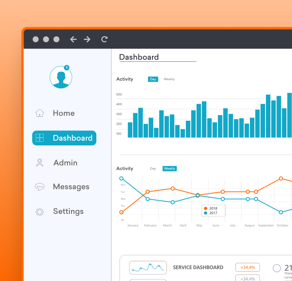Click the orange 2018 legend swatch
The width and height of the screenshot is (292, 281).
[x=206, y=208]
